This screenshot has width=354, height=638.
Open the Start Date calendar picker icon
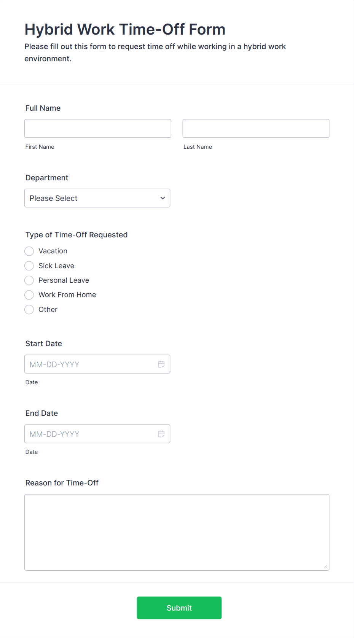click(161, 364)
